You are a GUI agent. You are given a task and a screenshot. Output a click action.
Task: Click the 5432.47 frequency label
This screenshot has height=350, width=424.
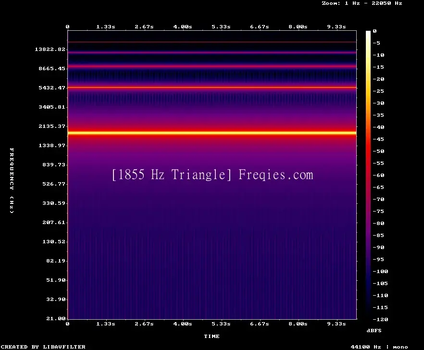point(52,87)
